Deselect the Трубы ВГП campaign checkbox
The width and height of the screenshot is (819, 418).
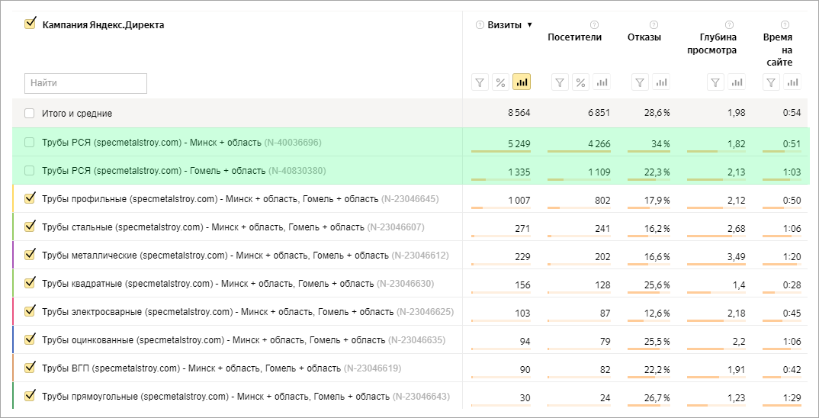point(31,368)
